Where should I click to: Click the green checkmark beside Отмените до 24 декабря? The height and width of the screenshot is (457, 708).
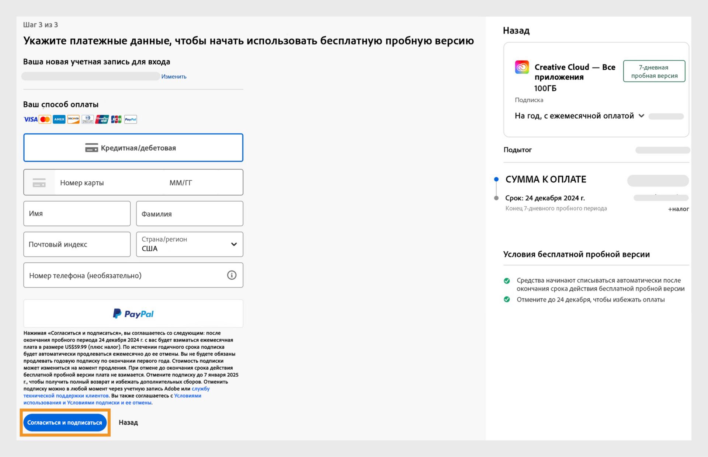point(507,299)
